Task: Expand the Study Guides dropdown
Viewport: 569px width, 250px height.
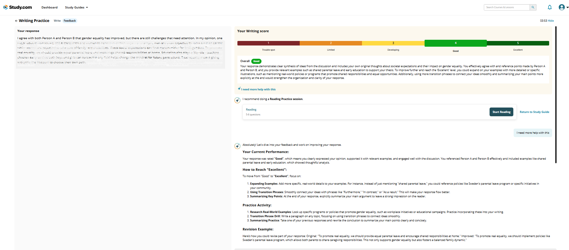Action: tap(76, 8)
